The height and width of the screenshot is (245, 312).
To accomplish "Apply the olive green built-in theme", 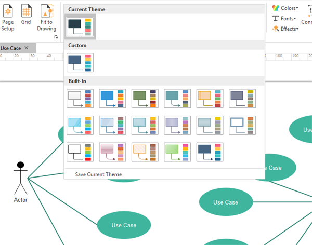I will pos(145,99).
